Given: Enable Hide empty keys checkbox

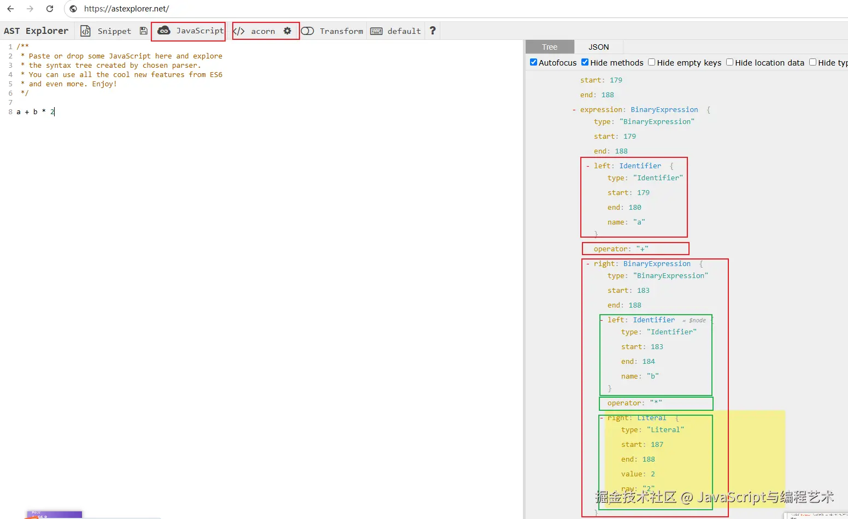Looking at the screenshot, I should coord(652,62).
